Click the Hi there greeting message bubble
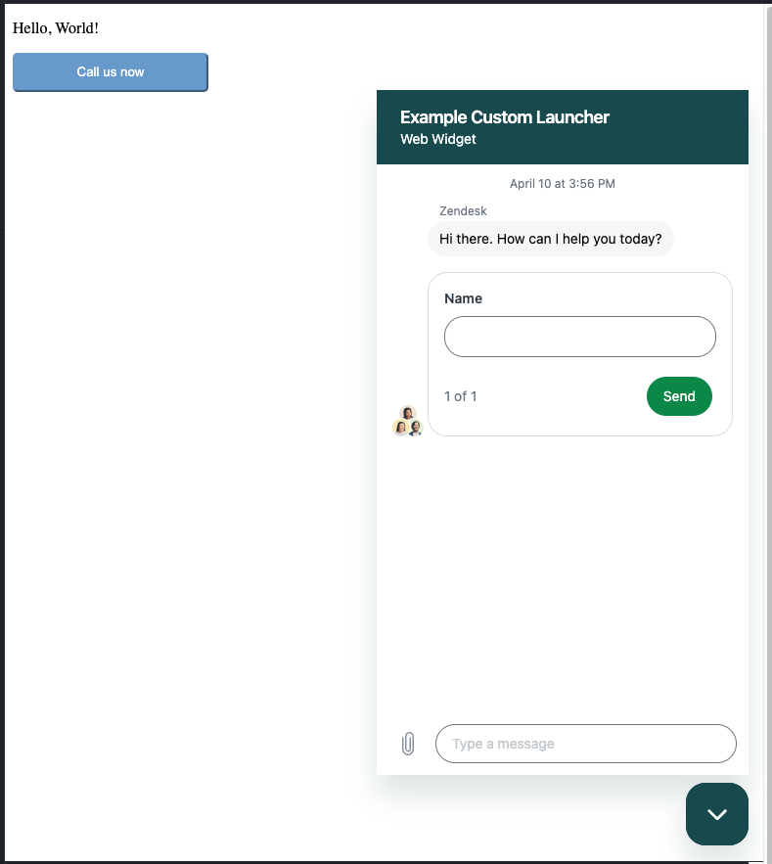This screenshot has height=864, width=772. tap(551, 239)
